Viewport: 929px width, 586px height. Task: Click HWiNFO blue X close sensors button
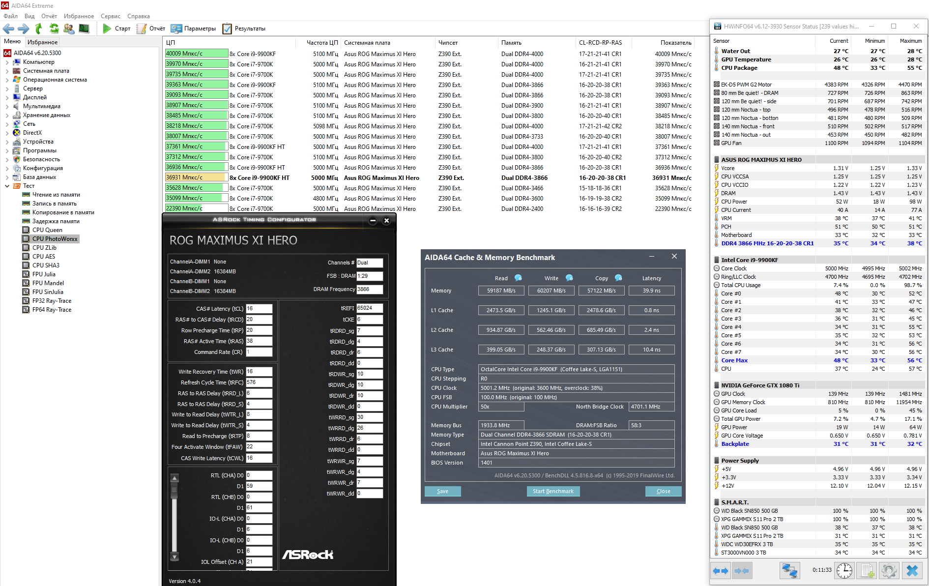912,571
